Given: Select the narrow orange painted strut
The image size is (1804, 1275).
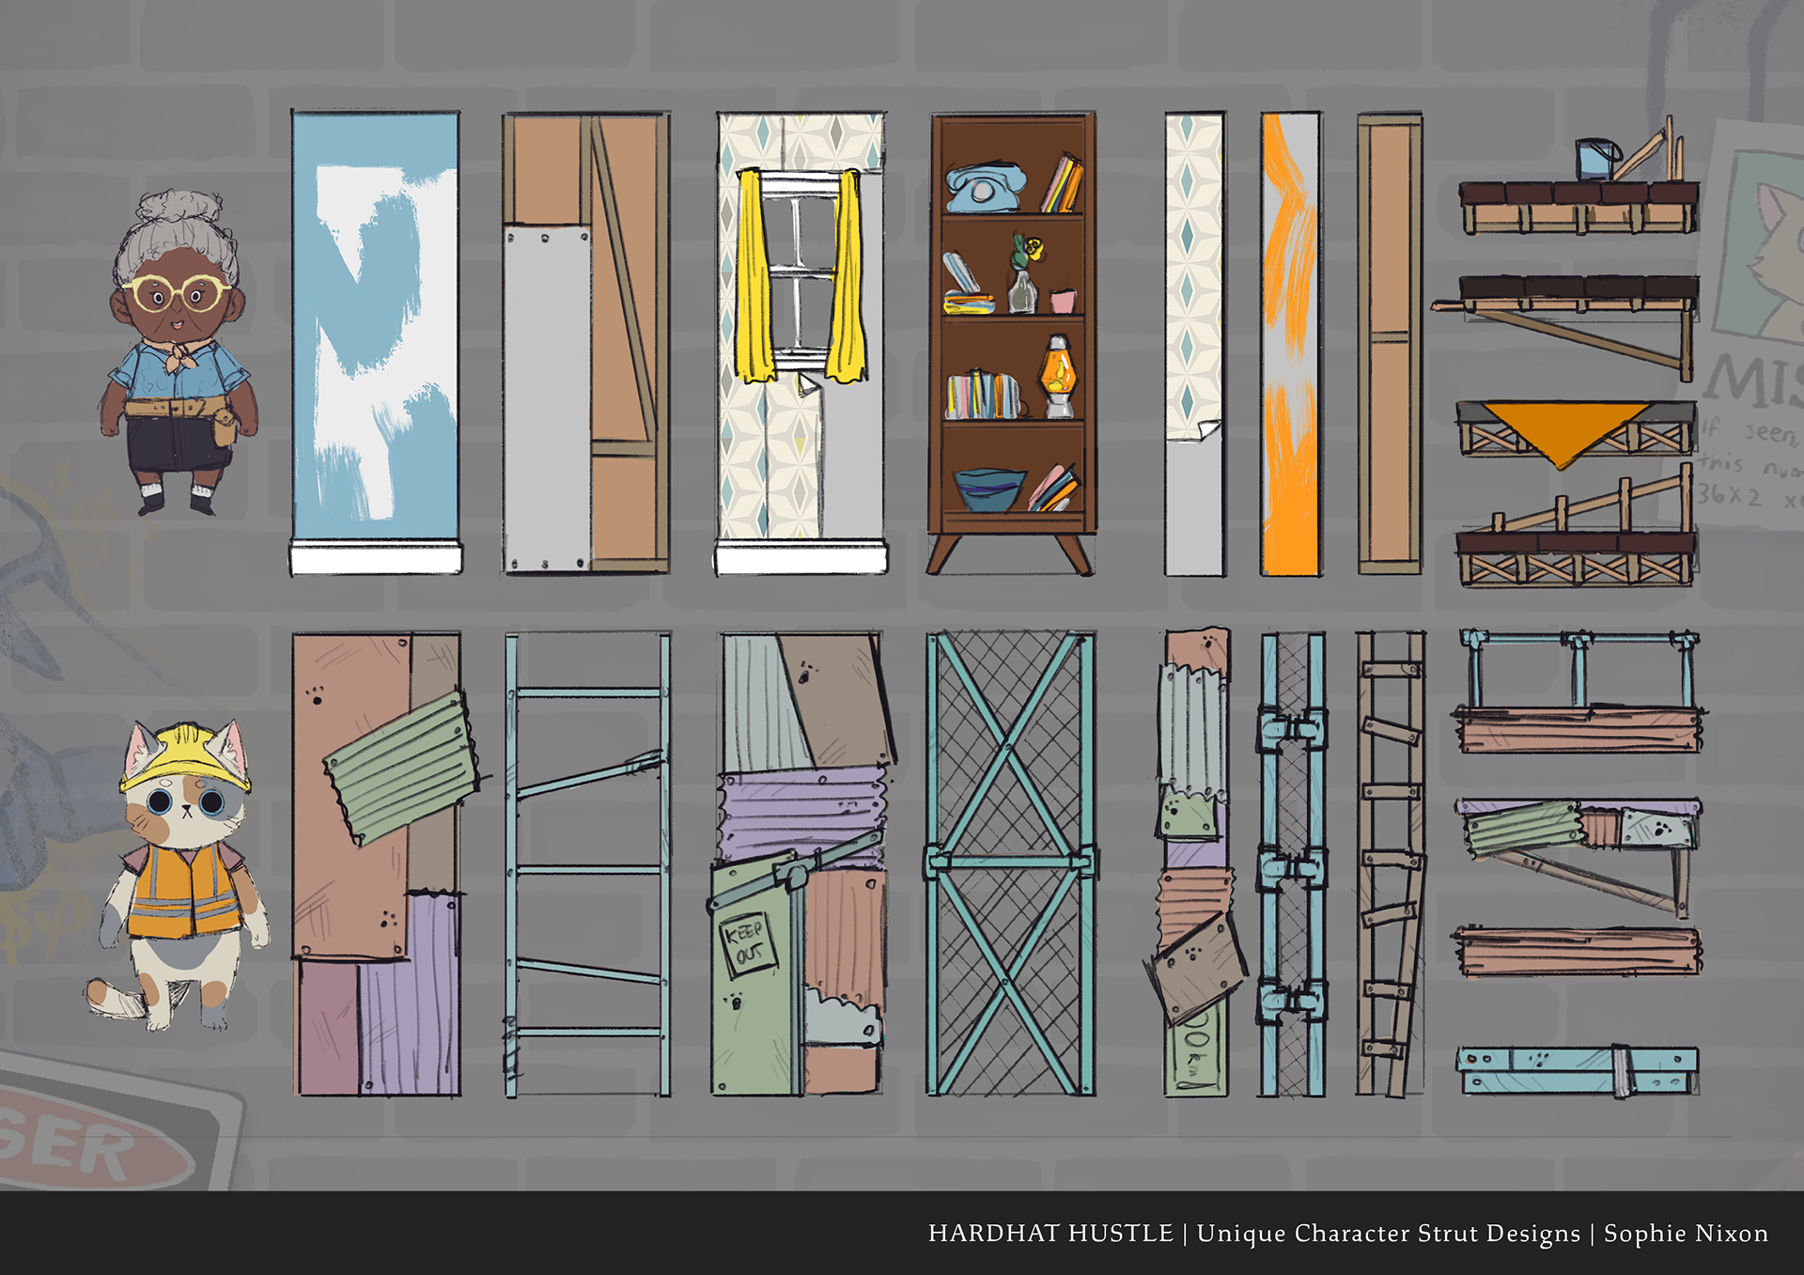Looking at the screenshot, I should (1290, 343).
